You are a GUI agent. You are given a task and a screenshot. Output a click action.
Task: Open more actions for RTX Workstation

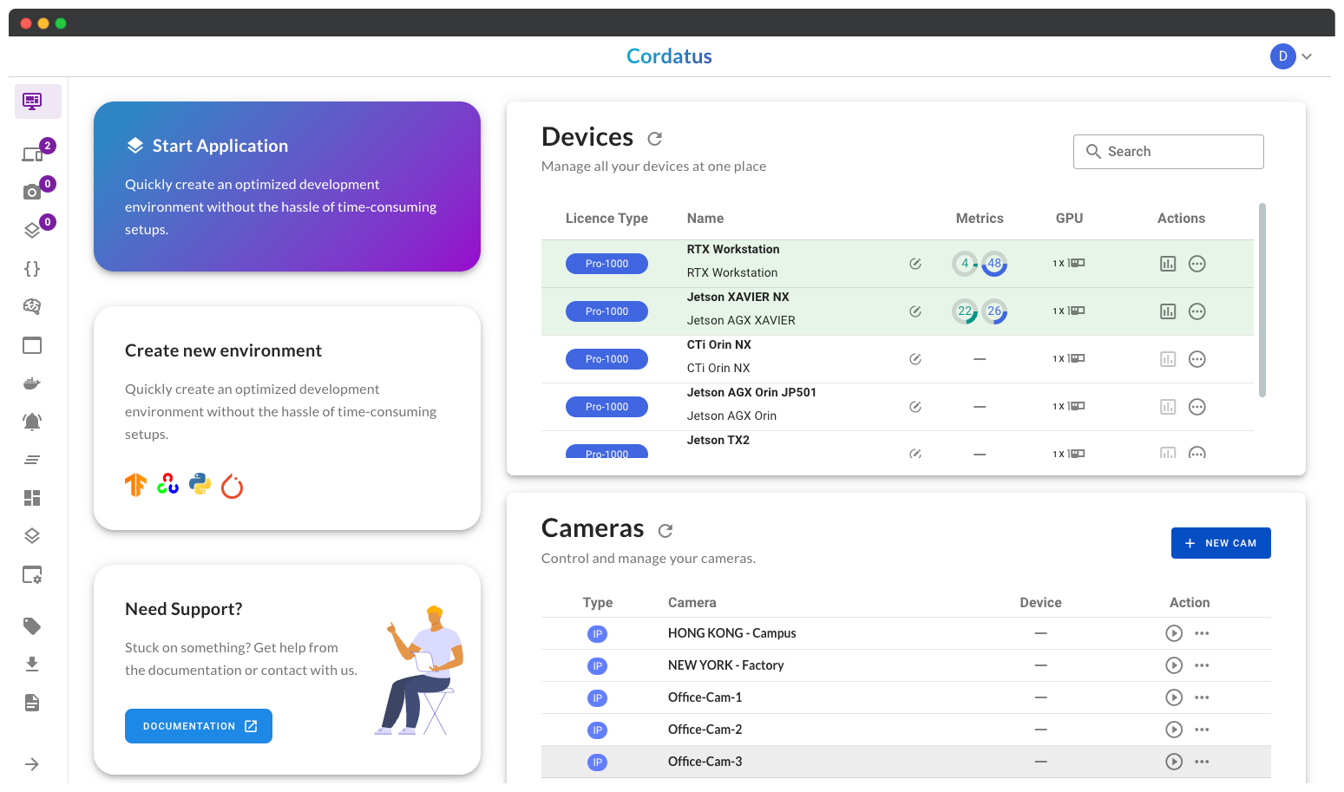(1197, 264)
